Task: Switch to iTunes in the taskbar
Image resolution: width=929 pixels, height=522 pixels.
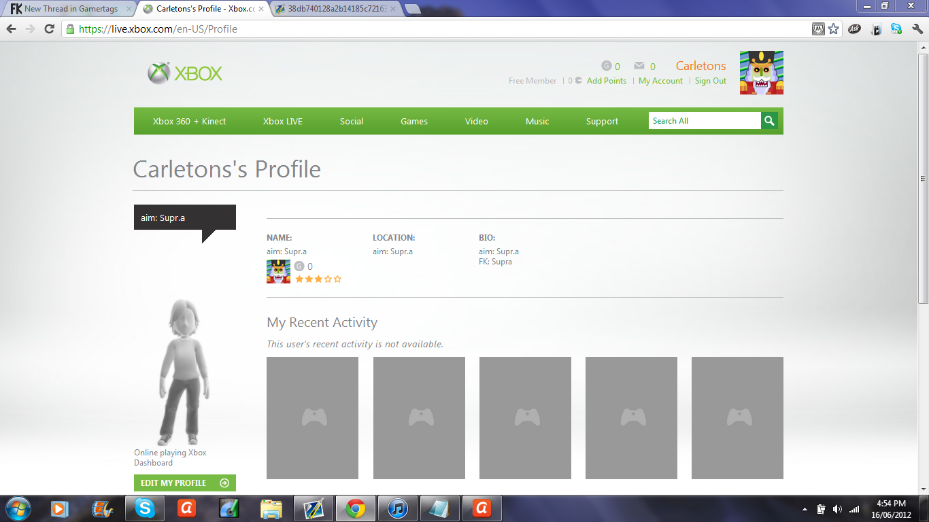Action: click(x=397, y=508)
